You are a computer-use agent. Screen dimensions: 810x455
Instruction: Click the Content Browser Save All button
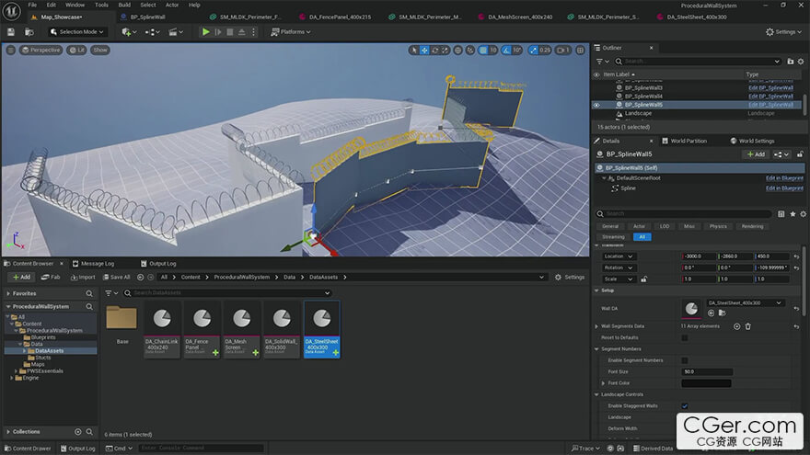tap(117, 278)
